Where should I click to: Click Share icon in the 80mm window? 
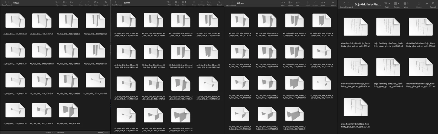tap(307, 2)
